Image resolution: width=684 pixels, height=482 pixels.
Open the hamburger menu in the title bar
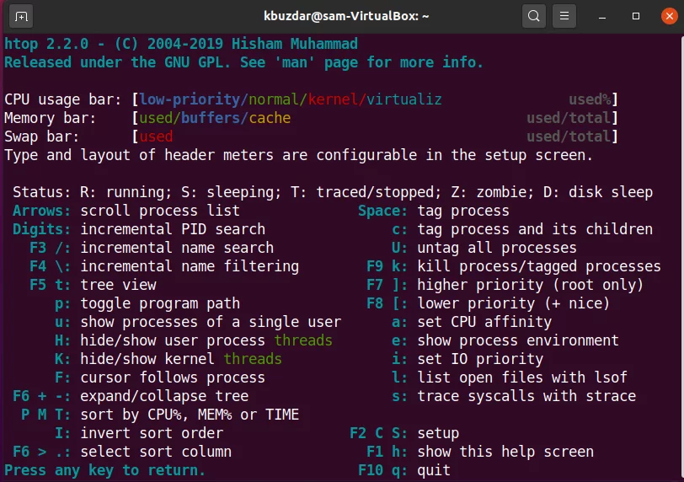[x=564, y=16]
